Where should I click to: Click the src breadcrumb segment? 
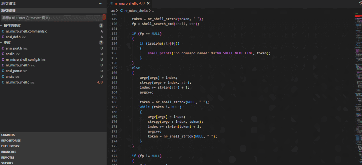[113, 11]
